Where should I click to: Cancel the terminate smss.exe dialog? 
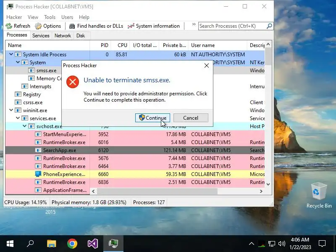click(191, 118)
